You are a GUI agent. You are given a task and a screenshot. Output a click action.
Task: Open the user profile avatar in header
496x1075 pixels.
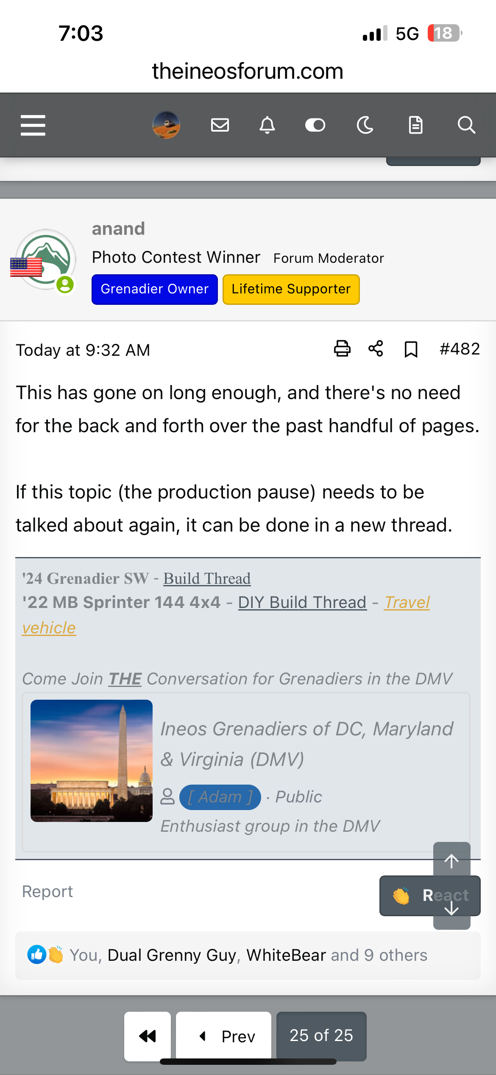pos(166,125)
